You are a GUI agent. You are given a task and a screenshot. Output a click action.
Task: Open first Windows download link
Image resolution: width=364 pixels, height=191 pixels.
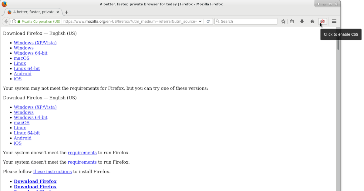coord(24,48)
